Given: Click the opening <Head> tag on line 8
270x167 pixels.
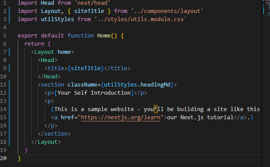Looking at the screenshot, I should pyautogui.click(x=47, y=60).
